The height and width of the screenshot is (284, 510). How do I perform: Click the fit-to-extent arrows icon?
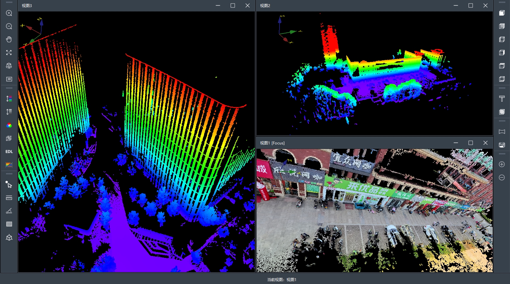point(9,53)
